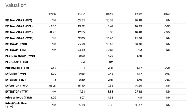
Task: Select the Price/Cash Flow (TTM) row label
Action: click(x=16, y=105)
